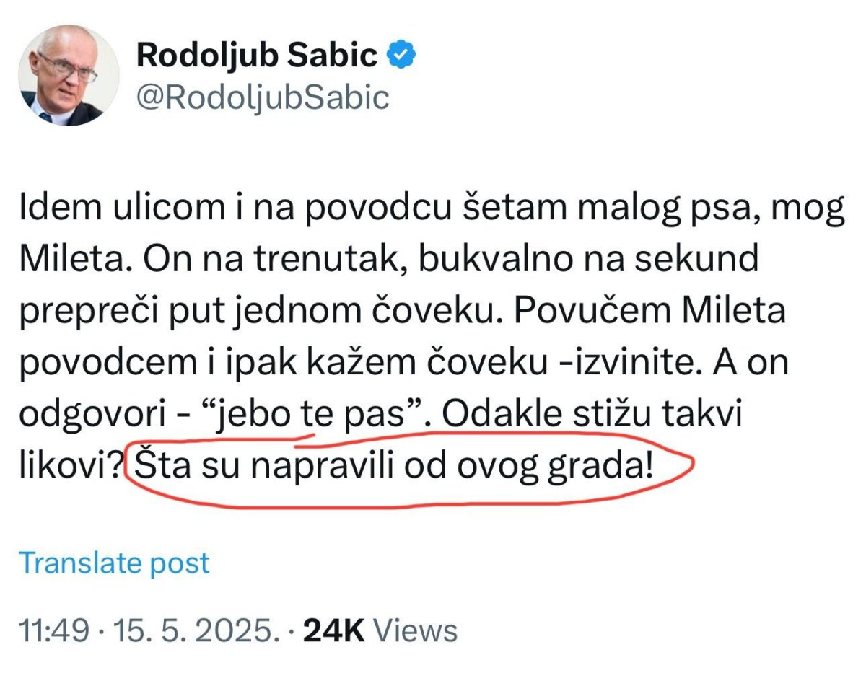Click the word "izvinite" in the post
866x673 pixels.
tap(620, 364)
